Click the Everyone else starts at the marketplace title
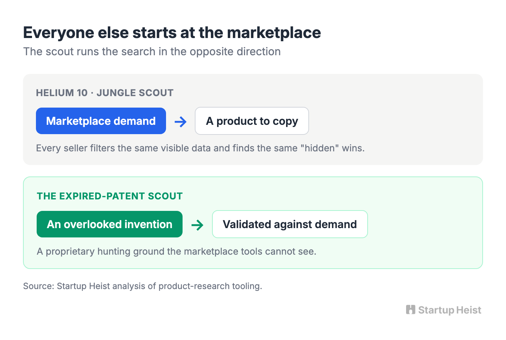The image size is (506, 340). [x=172, y=33]
